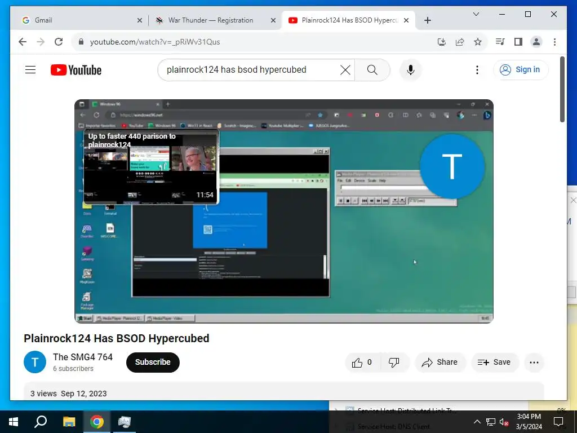577x433 pixels.
Task: Open media controls in Chrome toolbar
Action: point(500,42)
